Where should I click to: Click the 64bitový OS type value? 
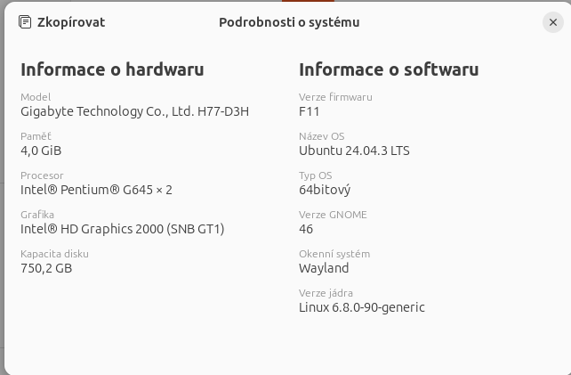(x=325, y=190)
